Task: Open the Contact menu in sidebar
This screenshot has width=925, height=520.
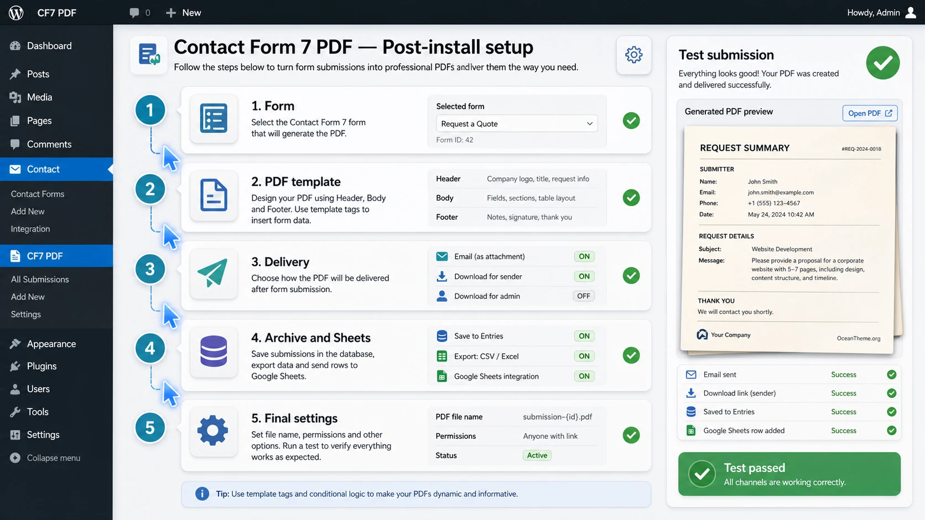Action: [x=56, y=169]
